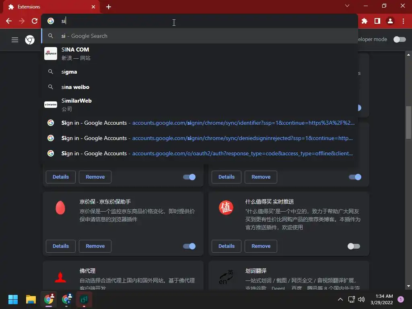Open Sign in deniedsigninrejected URL suggestion

pos(200,138)
